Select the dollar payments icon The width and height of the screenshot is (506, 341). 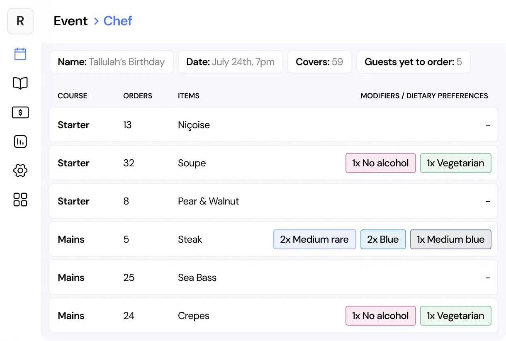[20, 112]
